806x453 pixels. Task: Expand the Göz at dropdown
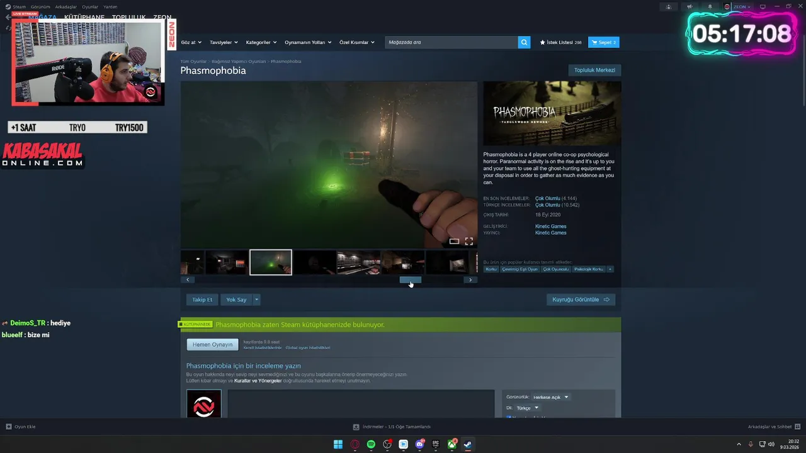pos(191,42)
